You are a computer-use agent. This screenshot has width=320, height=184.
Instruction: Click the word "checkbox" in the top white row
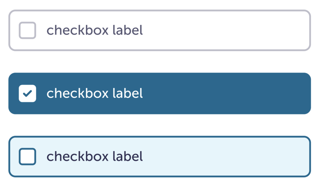77,30
